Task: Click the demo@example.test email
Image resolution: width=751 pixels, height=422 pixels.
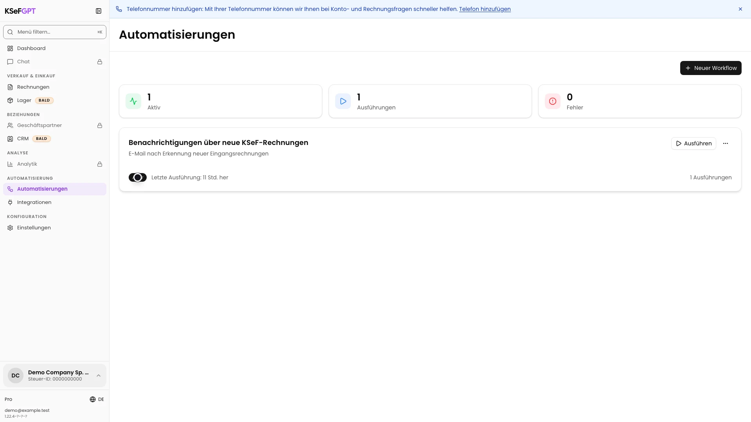Action: [x=27, y=410]
